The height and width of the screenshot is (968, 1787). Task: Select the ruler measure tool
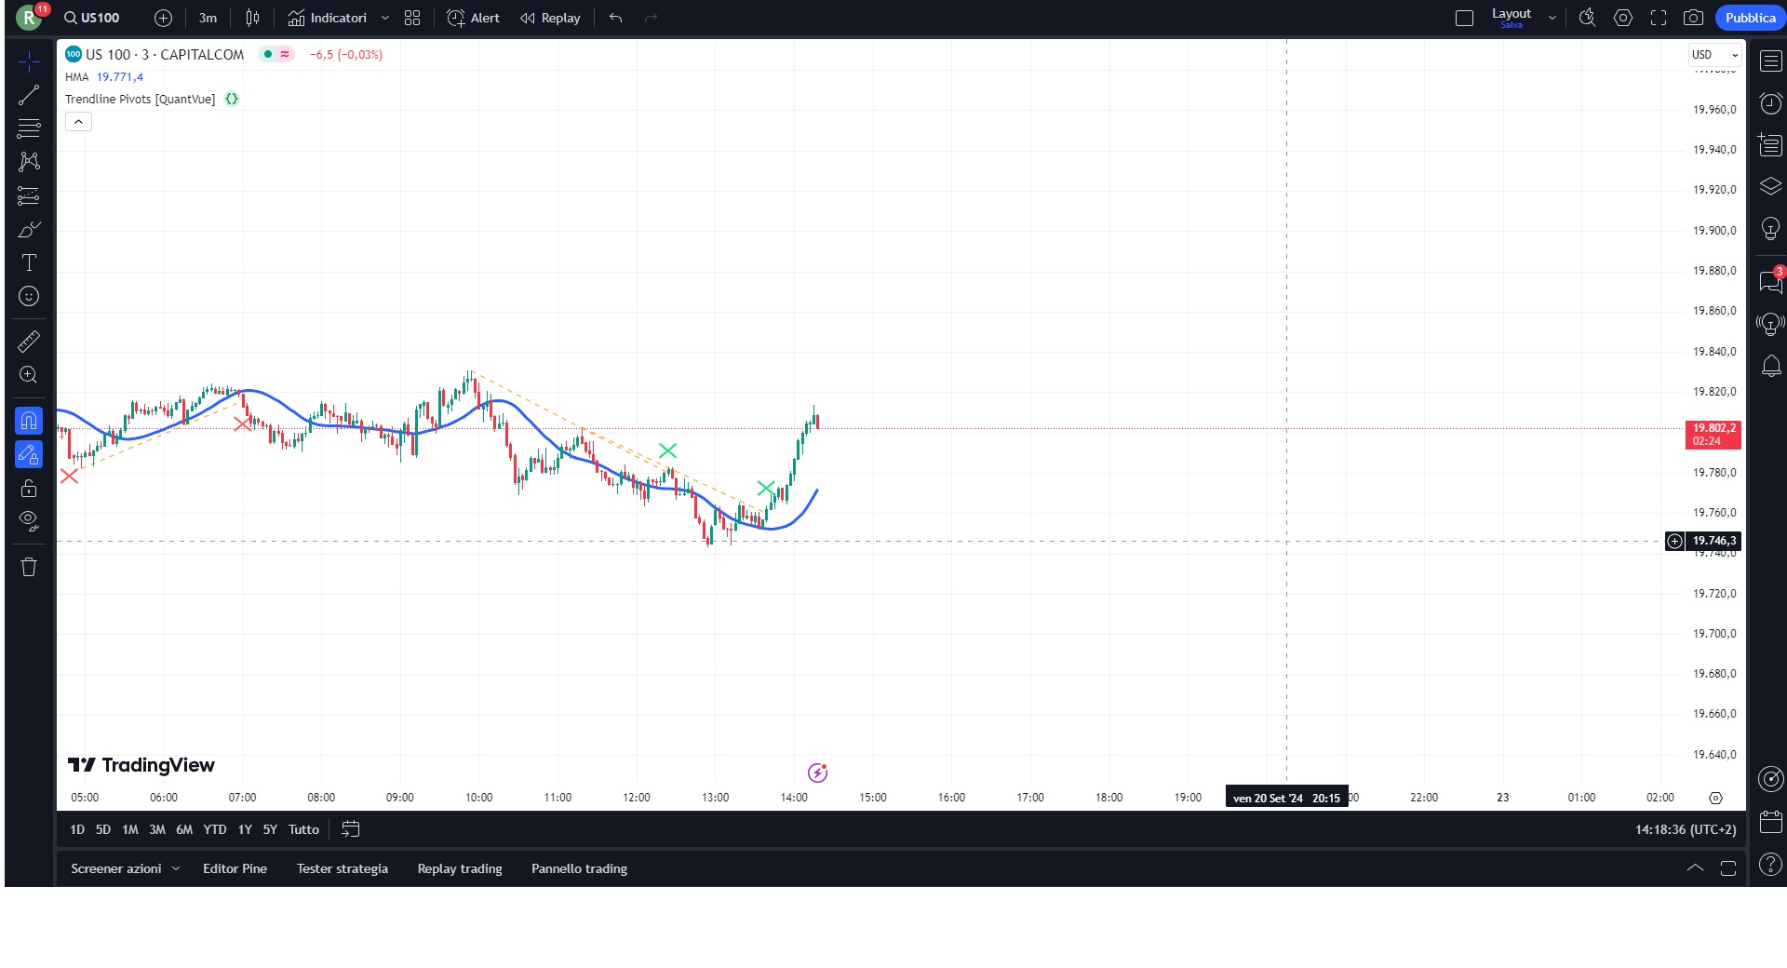[x=29, y=342]
